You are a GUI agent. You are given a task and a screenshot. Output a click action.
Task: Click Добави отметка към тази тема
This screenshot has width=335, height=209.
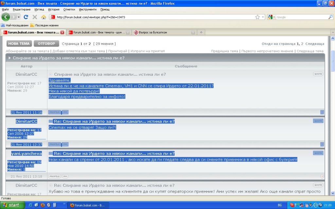79,51
